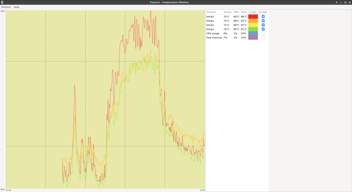Uncheck graph for the green temp1 sensor
Screen dimensions: 352x192
point(263,29)
